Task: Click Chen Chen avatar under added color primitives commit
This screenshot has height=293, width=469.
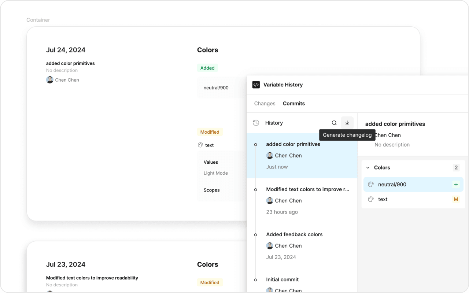Action: [270, 156]
